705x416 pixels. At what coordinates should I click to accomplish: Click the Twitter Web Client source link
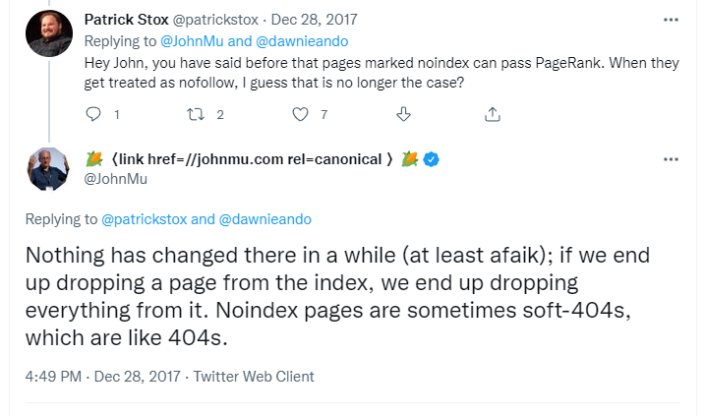coord(254,376)
